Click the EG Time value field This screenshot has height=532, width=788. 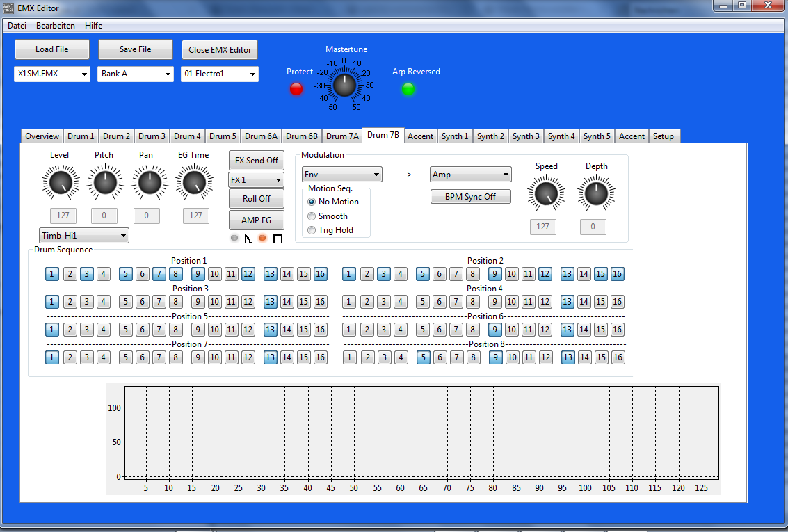pos(195,216)
